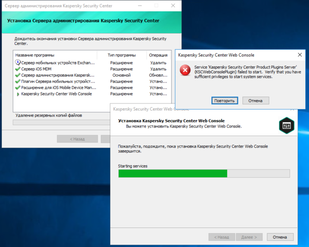
Task: Click the Тип программы column header
Action: tap(122, 55)
